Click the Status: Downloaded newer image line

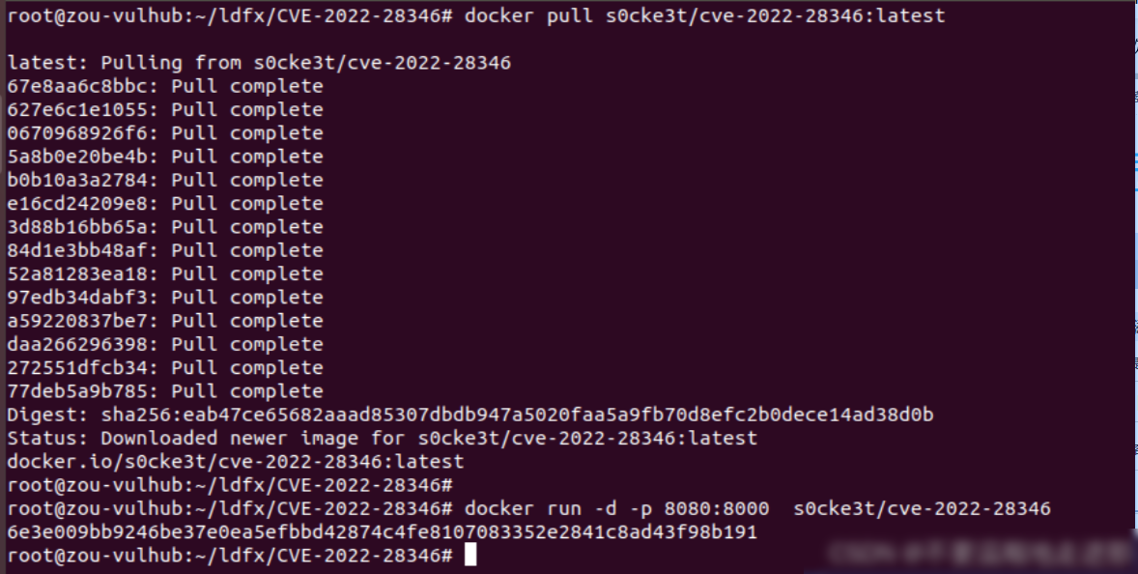tap(382, 439)
